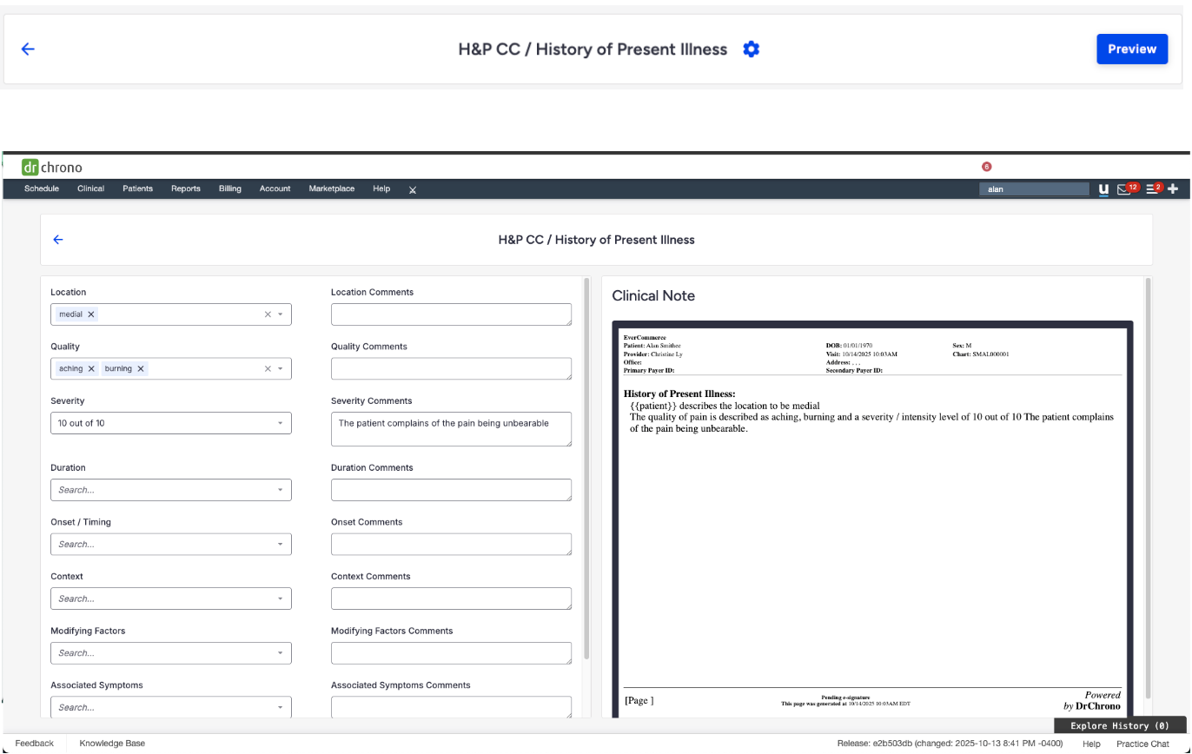
Task: Open settings gear next to the page title
Action: [752, 50]
